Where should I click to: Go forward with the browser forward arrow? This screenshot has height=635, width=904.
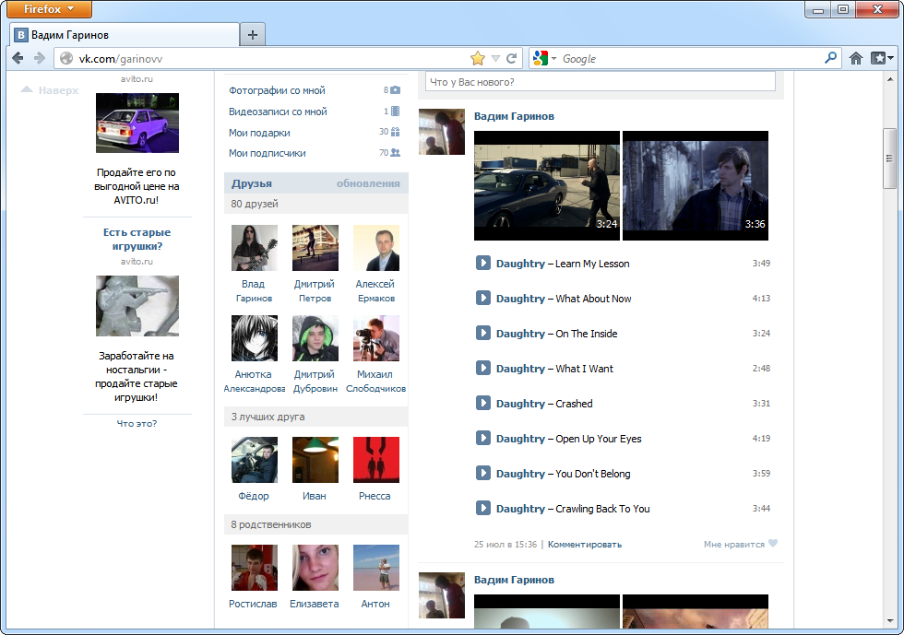39,58
